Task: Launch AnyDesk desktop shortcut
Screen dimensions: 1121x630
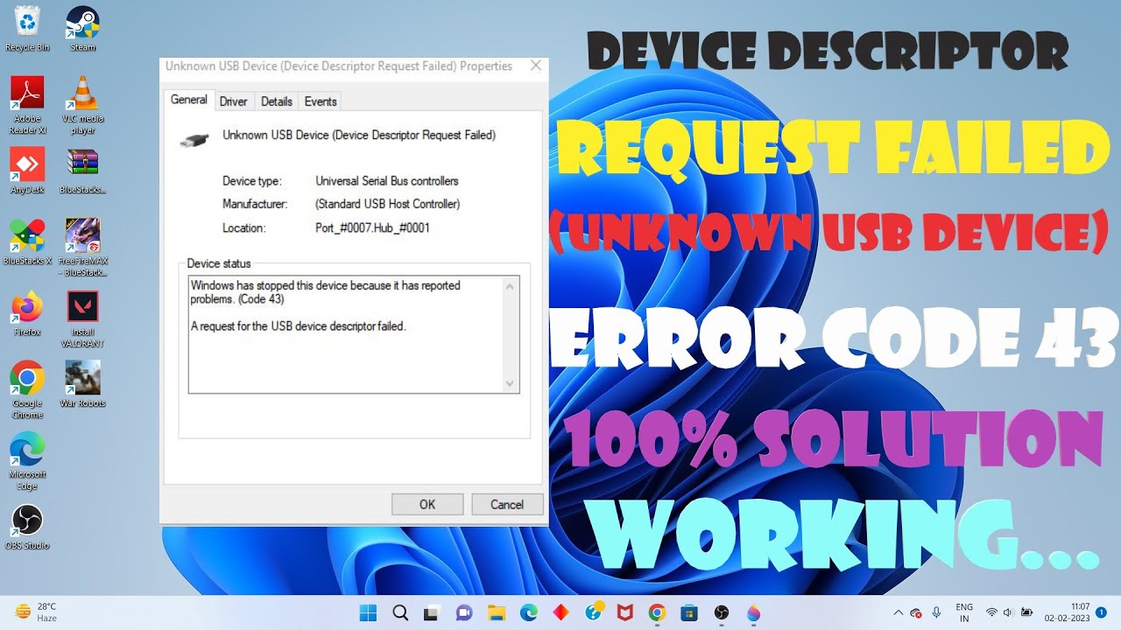Action: (27, 171)
